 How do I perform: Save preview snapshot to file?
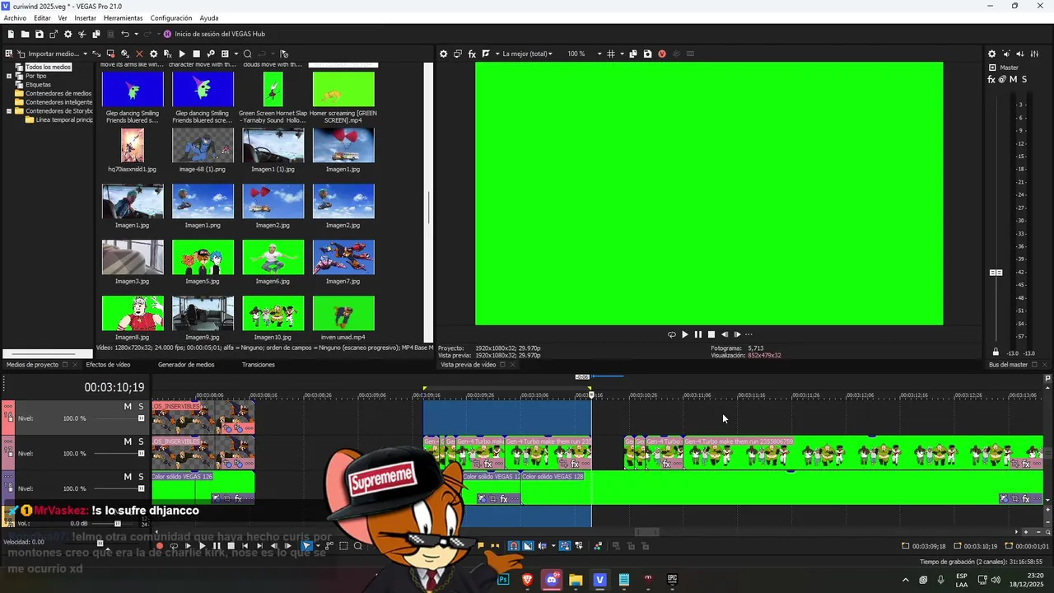(x=647, y=54)
